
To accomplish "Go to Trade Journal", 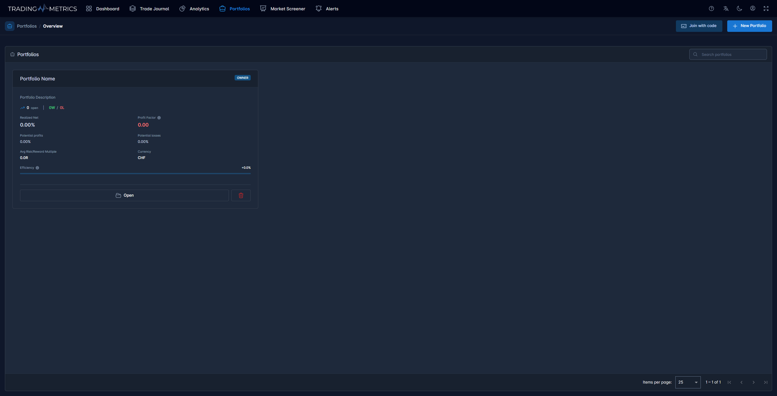I will [149, 9].
